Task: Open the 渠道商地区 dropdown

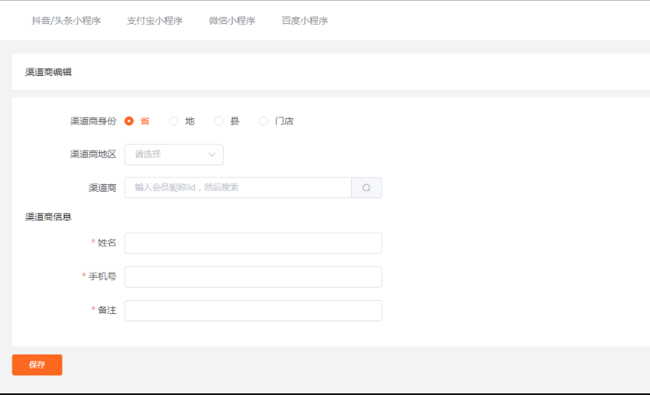Action: [x=173, y=155]
